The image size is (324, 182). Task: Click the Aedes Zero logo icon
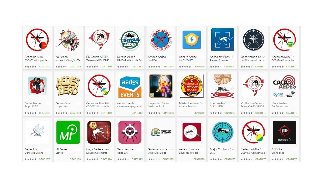[x=68, y=86]
